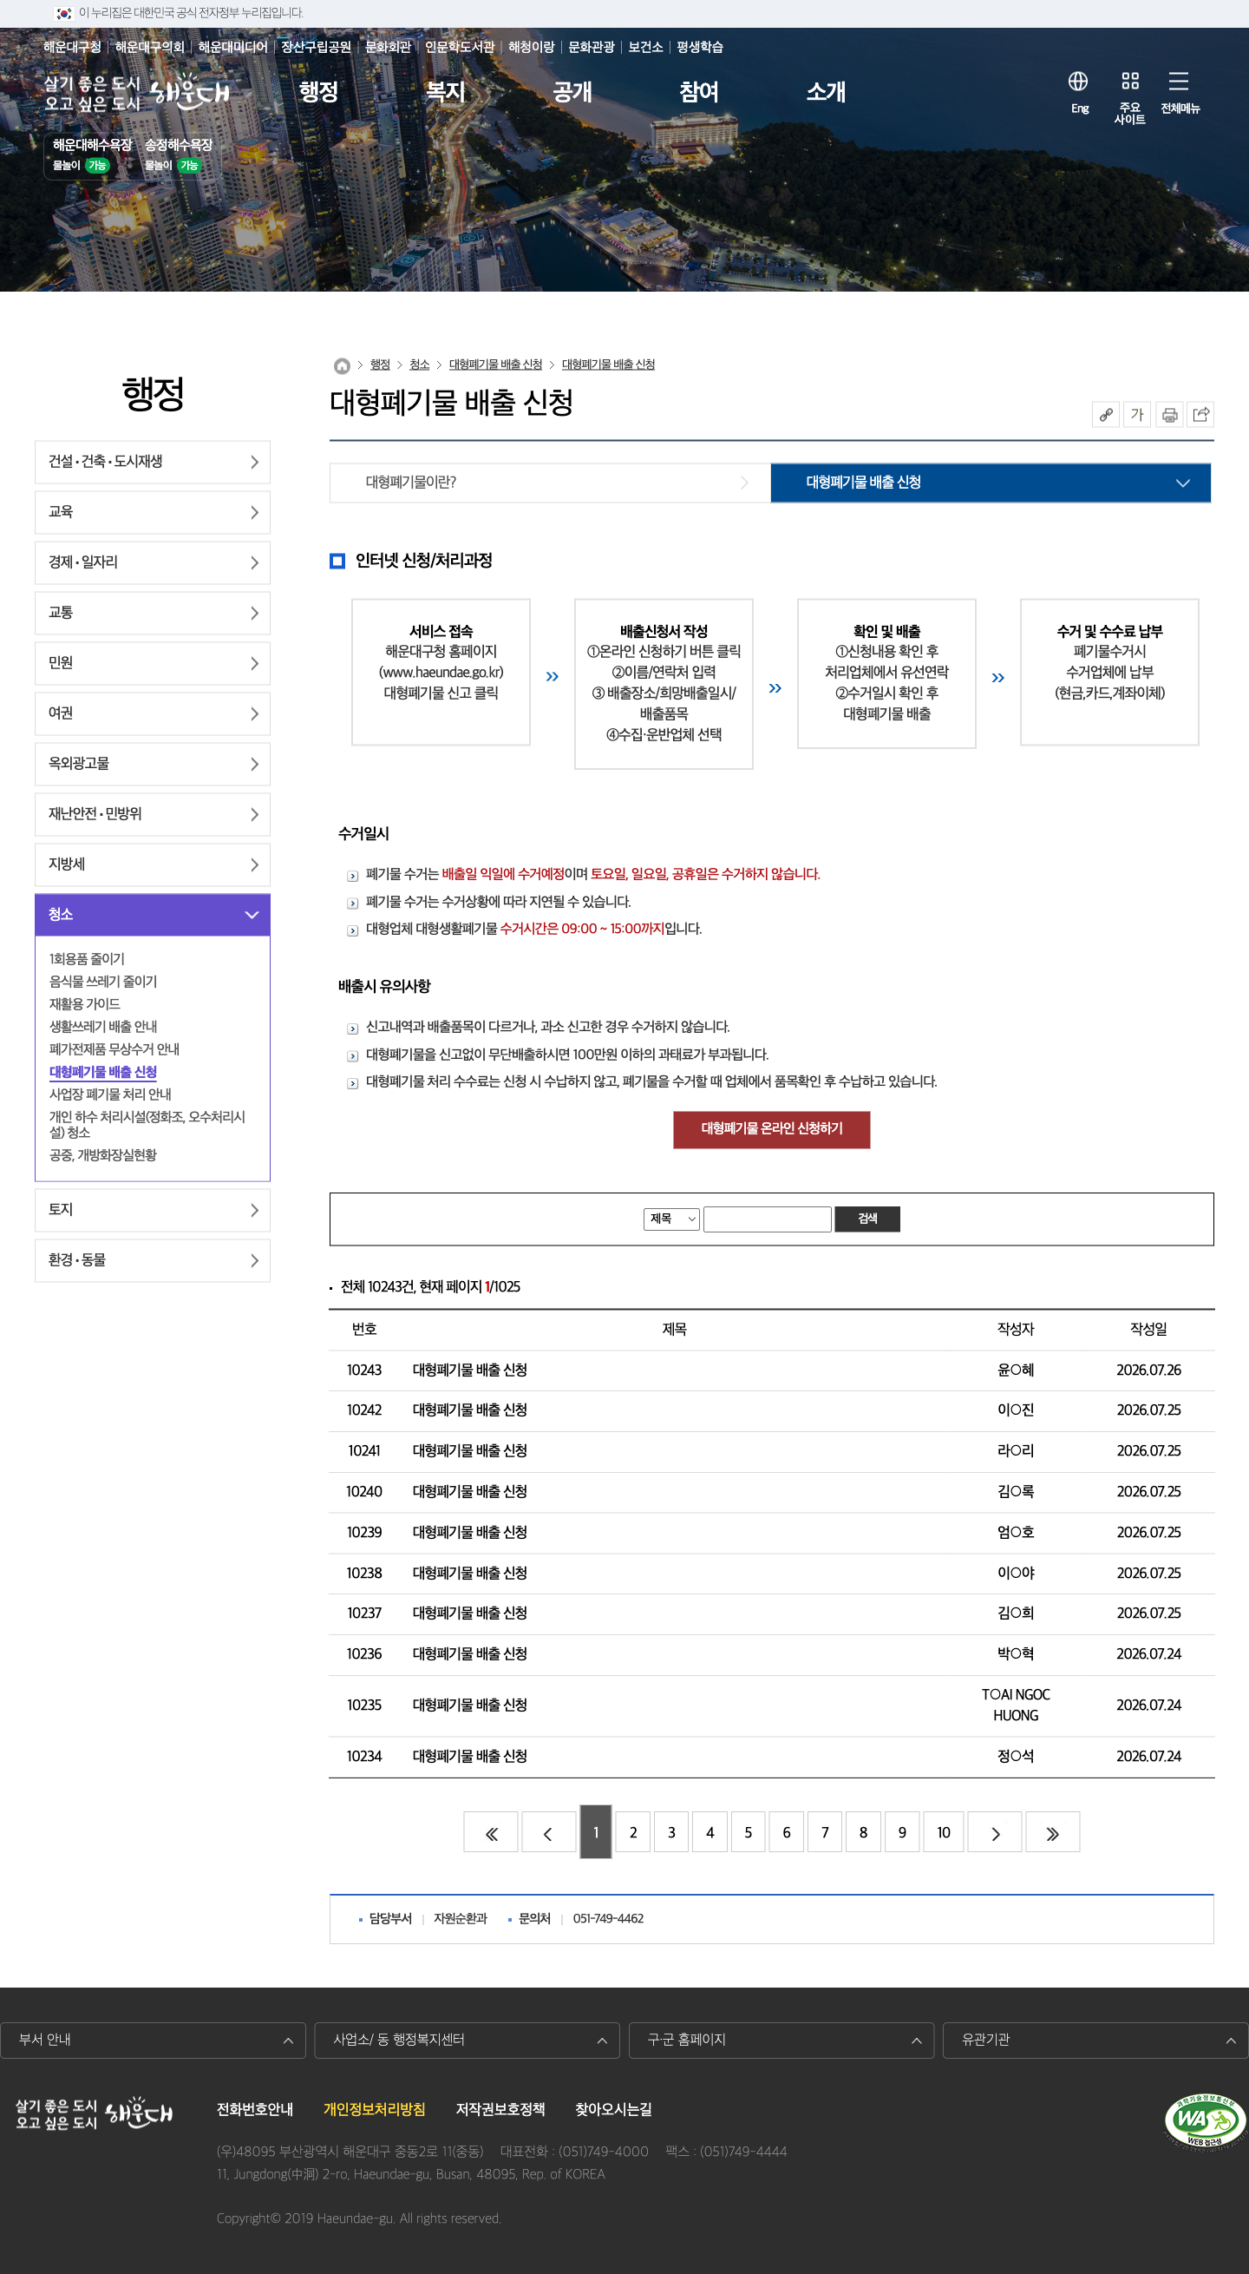Open 보건소 top bar link
The height and width of the screenshot is (2274, 1249).
pyautogui.click(x=645, y=47)
